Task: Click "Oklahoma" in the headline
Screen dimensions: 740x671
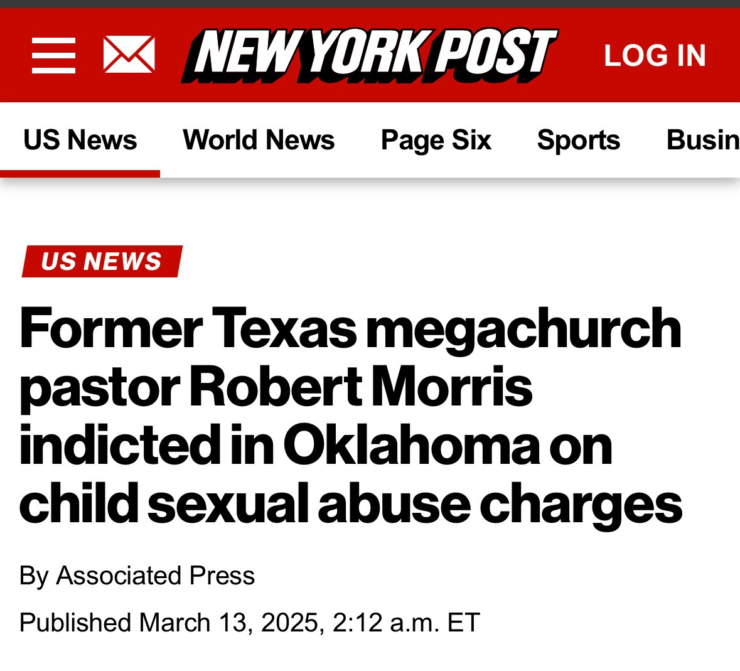Action: click(x=411, y=444)
